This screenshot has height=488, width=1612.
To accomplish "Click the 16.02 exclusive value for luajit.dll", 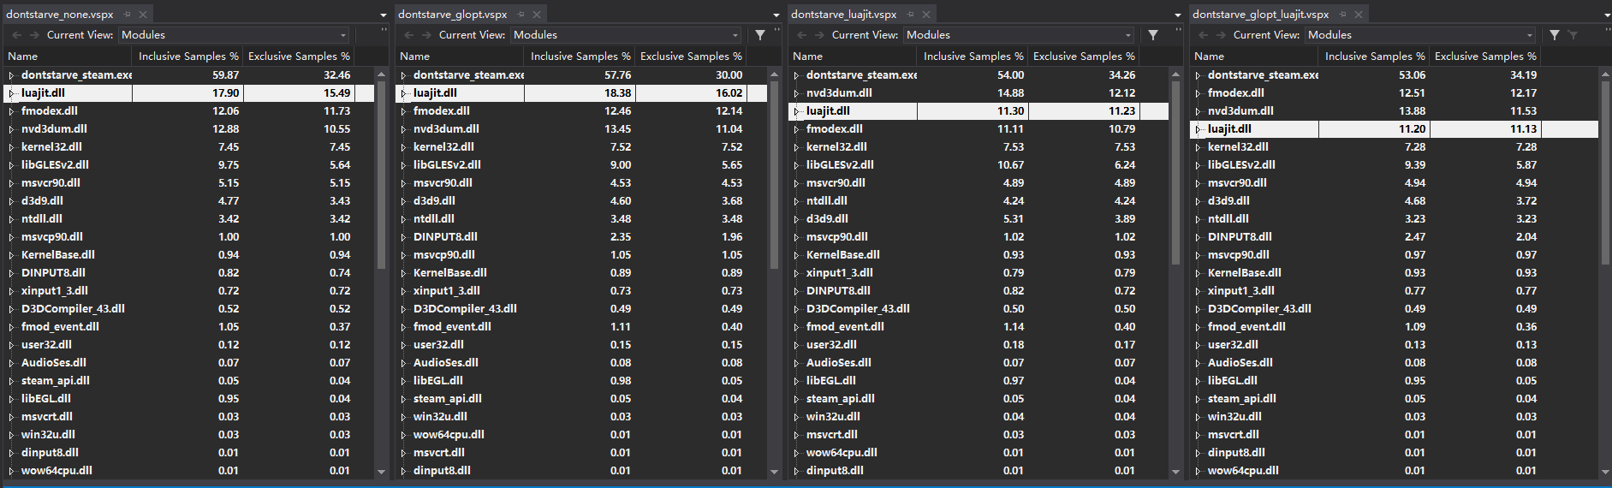I will [729, 93].
